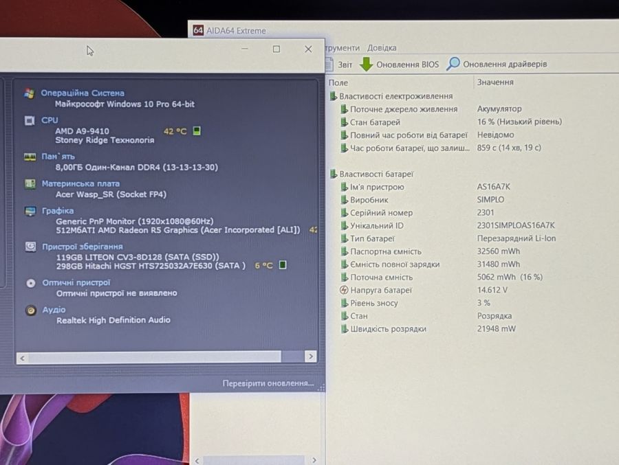Click the green Оновлення BIOS arrow icon
The image size is (619, 465).
point(366,65)
